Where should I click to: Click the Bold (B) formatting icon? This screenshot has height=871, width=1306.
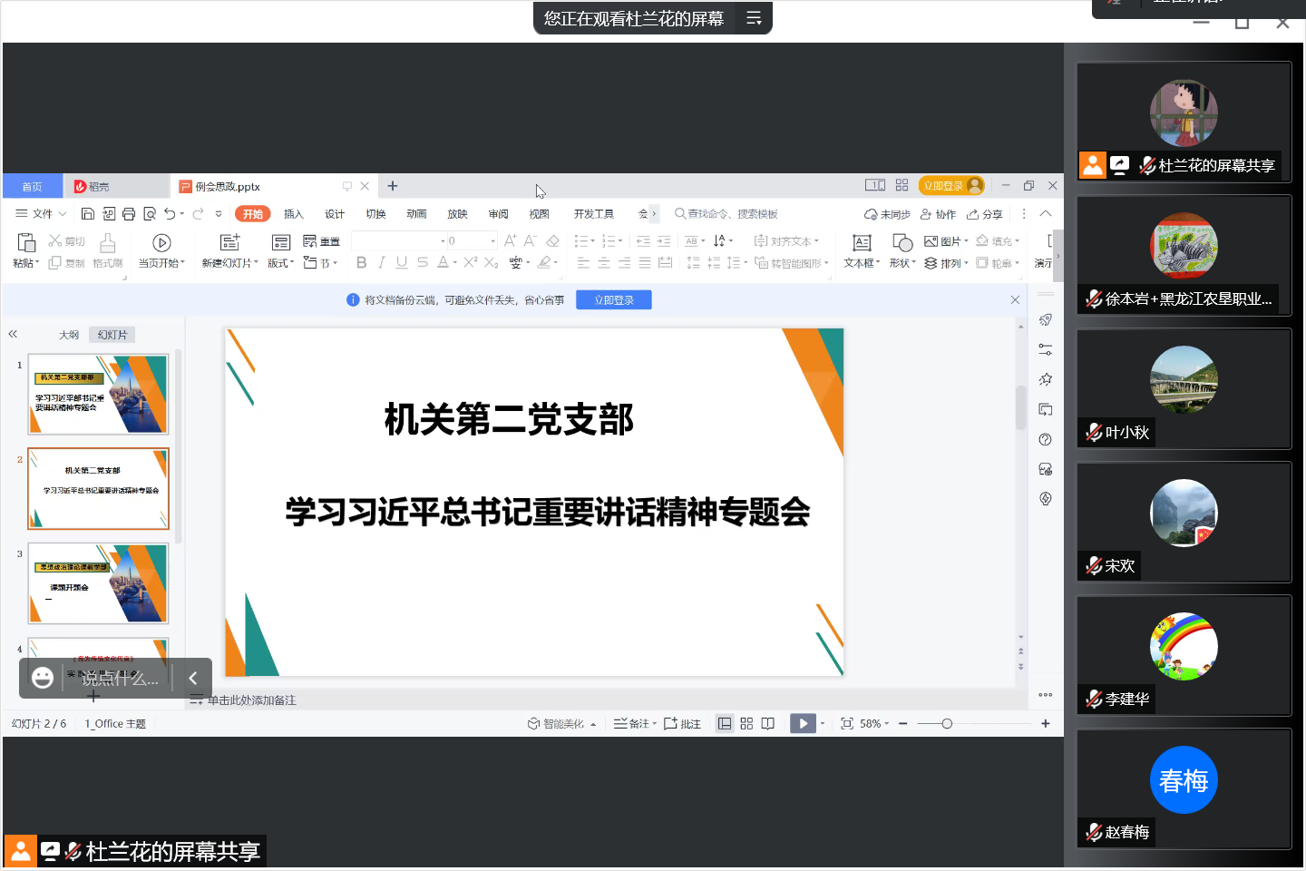(x=361, y=262)
